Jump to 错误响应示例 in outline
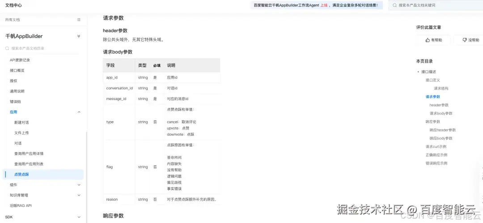This screenshot has height=223, width=483. [436, 163]
